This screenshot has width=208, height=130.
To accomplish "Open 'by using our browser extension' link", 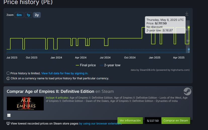I will [100, 123].
